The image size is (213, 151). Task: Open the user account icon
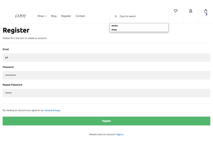[x=191, y=11]
